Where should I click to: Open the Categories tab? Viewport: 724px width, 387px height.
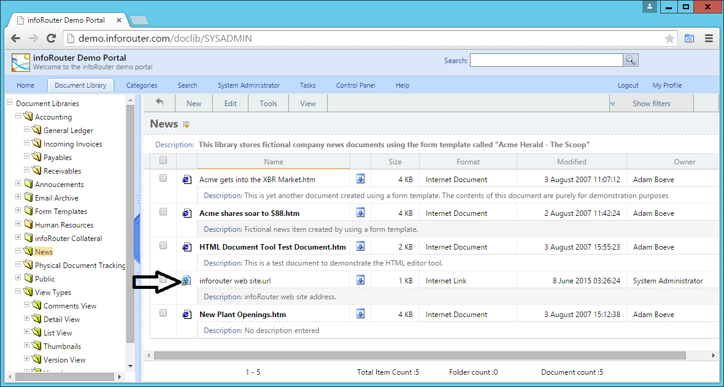coord(142,85)
